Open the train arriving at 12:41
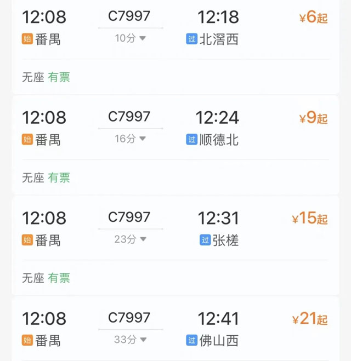 point(218,318)
